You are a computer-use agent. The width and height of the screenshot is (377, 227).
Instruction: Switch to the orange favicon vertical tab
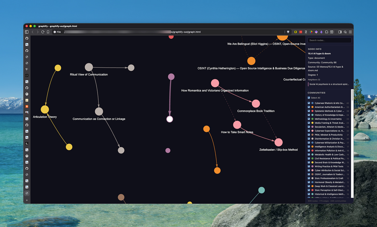click(27, 106)
